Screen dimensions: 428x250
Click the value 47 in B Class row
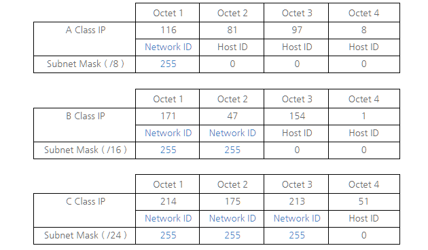click(232, 116)
